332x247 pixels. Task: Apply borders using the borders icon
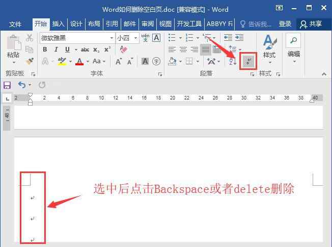pyautogui.click(x=189, y=62)
